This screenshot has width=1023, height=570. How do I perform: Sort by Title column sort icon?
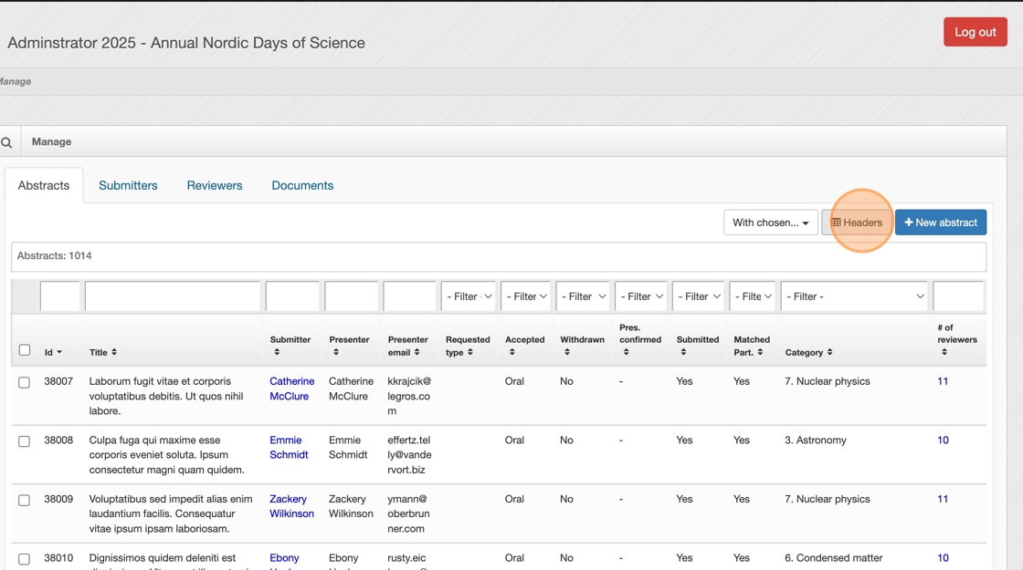[x=114, y=353]
